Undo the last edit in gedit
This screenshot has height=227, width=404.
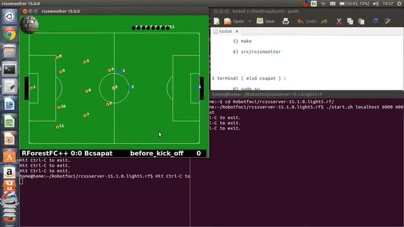point(307,21)
